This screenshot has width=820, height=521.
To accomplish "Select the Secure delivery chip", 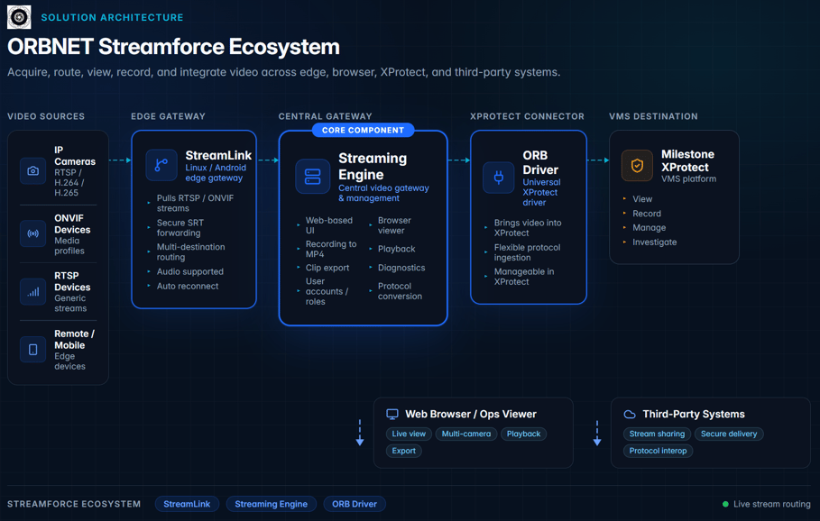I will click(729, 434).
